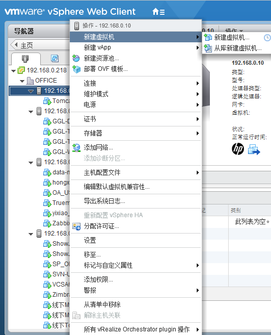
Task: Click the 添加网络 globe icon
Action: click(x=76, y=148)
